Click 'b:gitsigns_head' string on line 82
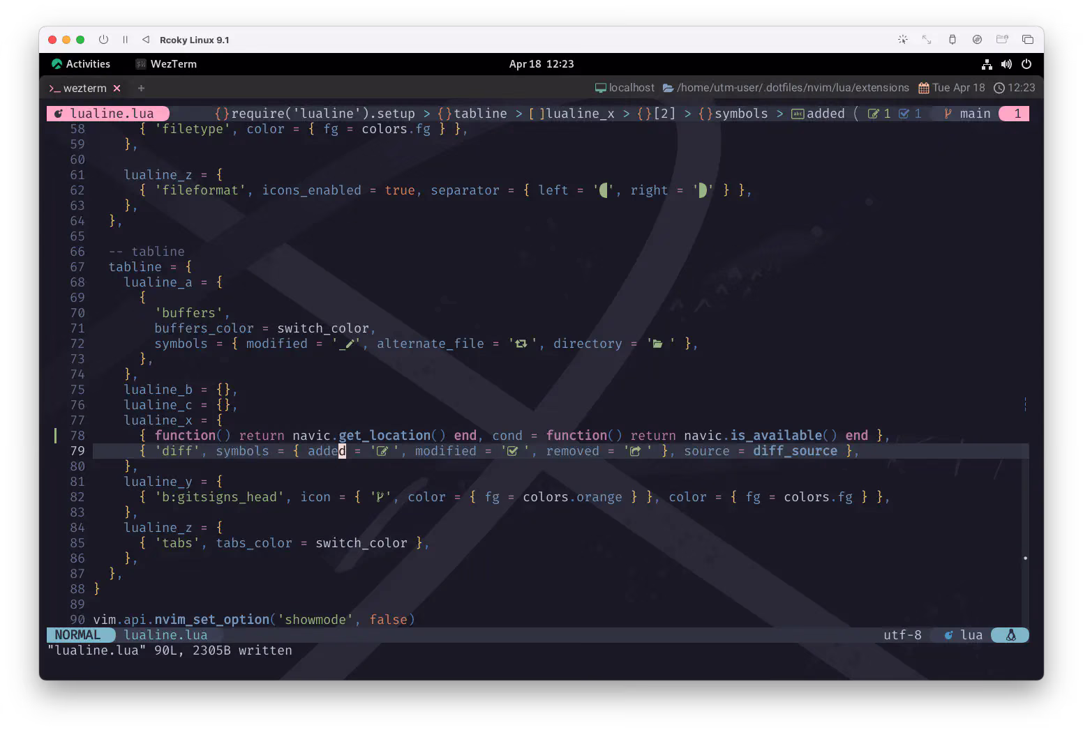Image resolution: width=1083 pixels, height=732 pixels. (x=219, y=497)
